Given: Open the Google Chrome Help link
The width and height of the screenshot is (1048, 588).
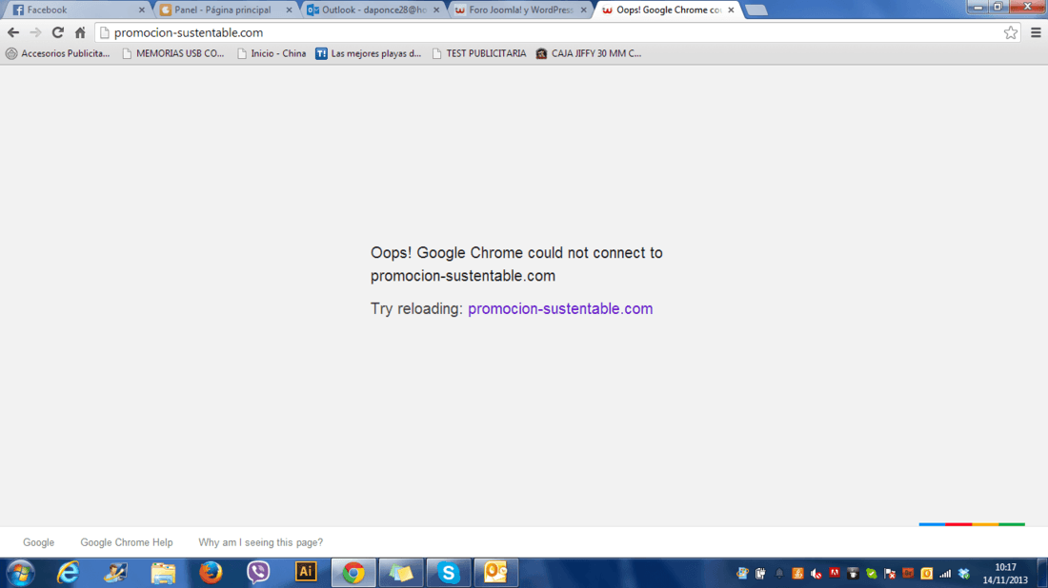Looking at the screenshot, I should [x=127, y=542].
